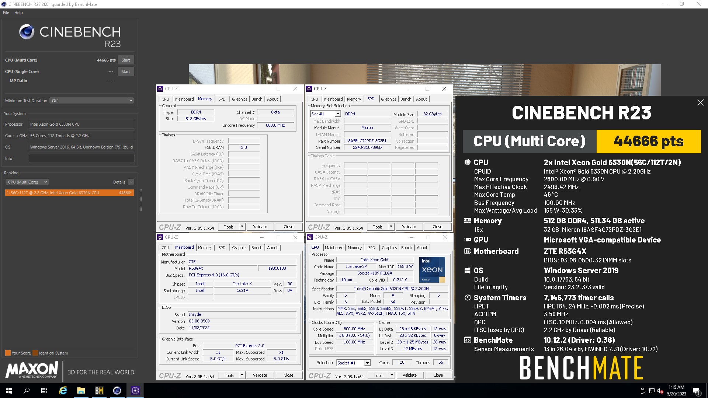Click the GPU section icon in BenchMate
Image resolution: width=708 pixels, height=398 pixels.
pyautogui.click(x=468, y=240)
